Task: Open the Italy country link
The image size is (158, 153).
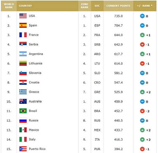Action: pyautogui.click(x=32, y=139)
